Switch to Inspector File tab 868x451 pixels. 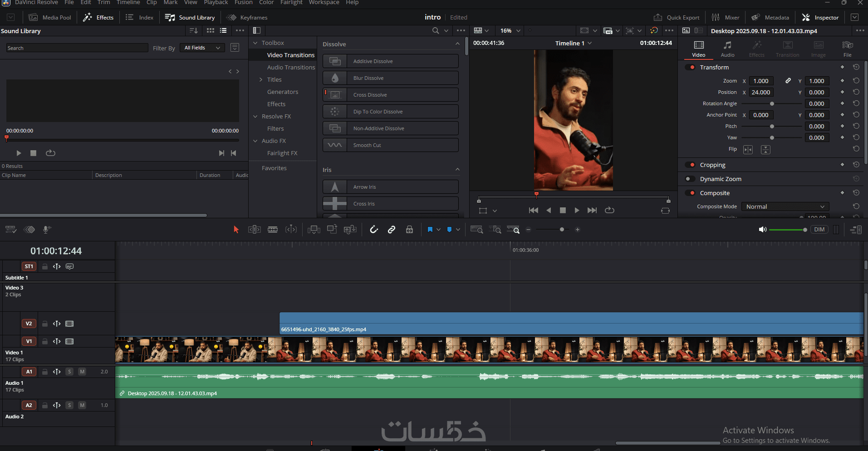(847, 49)
